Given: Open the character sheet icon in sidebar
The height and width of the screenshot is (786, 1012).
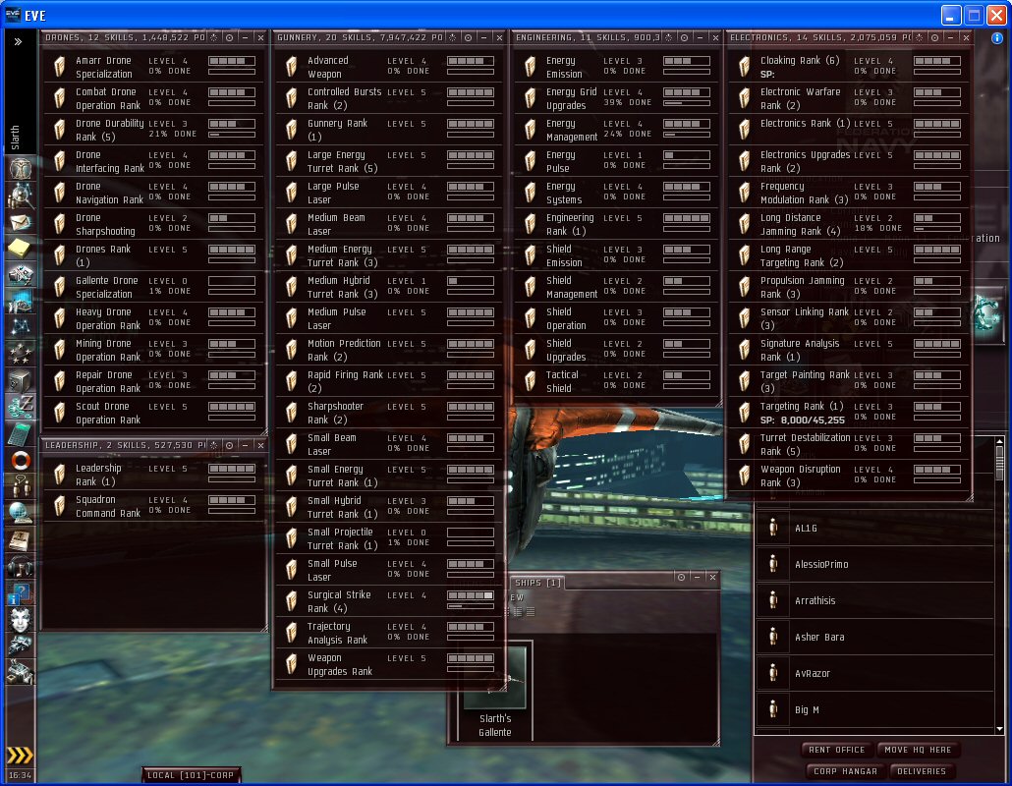Looking at the screenshot, I should pos(21,168).
